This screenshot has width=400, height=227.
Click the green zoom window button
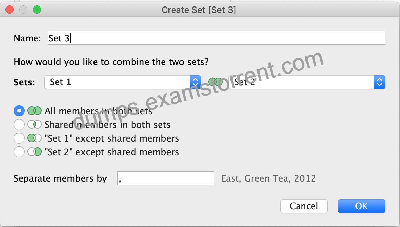point(37,10)
